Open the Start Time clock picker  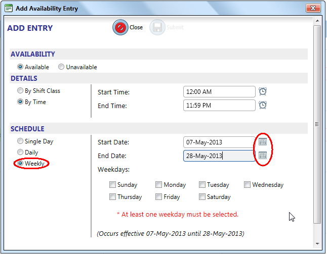coord(263,91)
